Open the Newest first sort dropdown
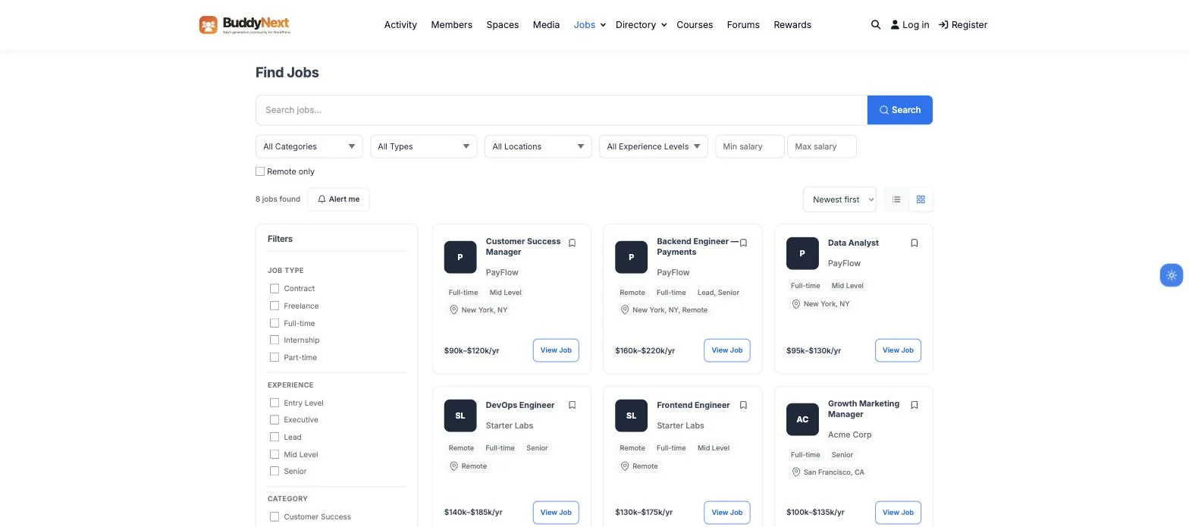The width and height of the screenshot is (1189, 527). [x=839, y=199]
